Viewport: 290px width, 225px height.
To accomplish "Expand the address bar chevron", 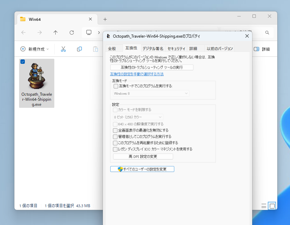I will coord(99,33).
